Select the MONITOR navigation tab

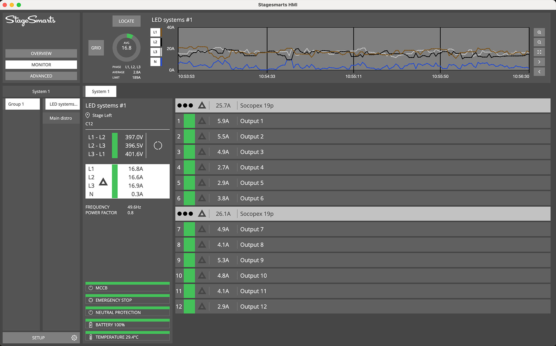coord(41,65)
